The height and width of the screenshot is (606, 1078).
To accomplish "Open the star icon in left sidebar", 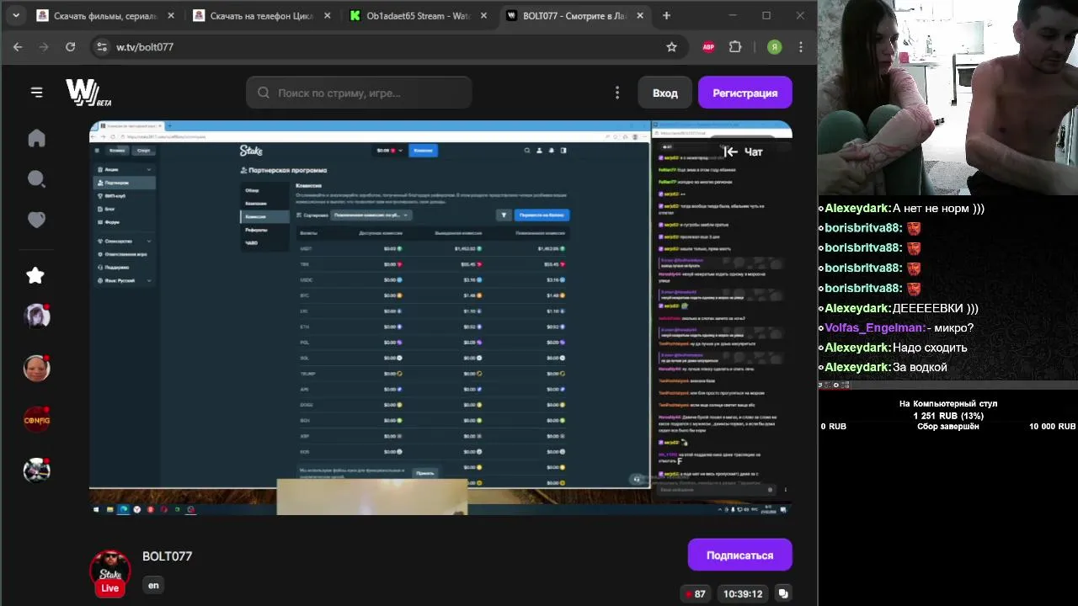I will tap(35, 275).
